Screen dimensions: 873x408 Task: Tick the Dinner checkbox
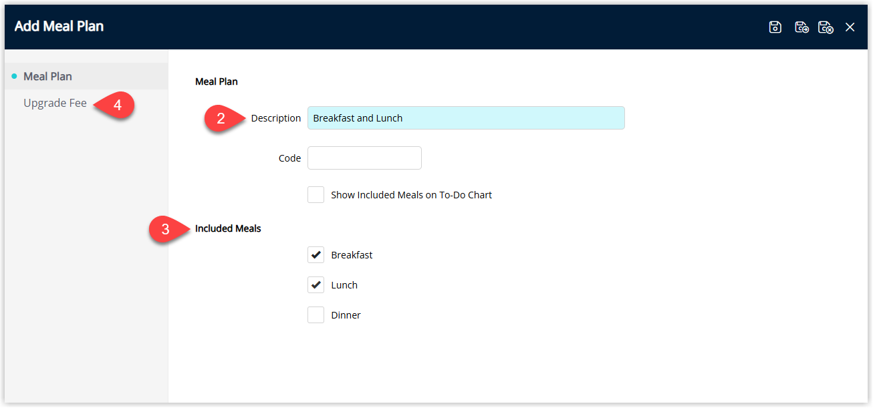coord(316,315)
